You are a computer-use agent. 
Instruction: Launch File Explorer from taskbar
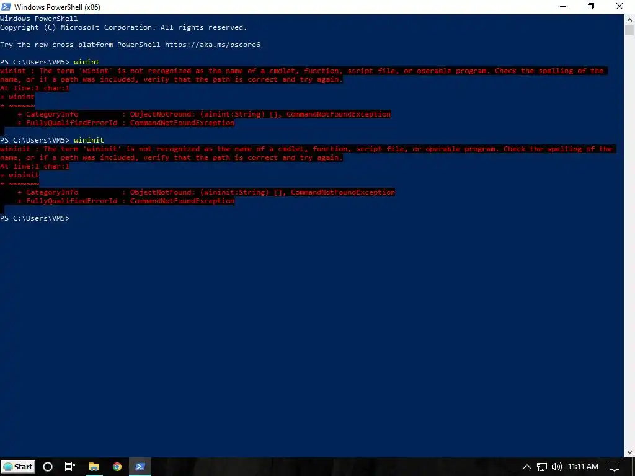pyautogui.click(x=94, y=467)
